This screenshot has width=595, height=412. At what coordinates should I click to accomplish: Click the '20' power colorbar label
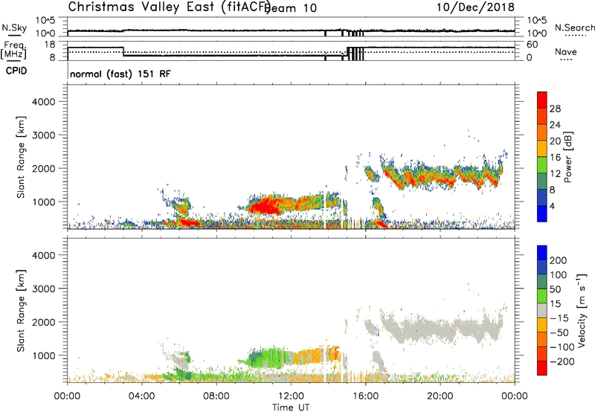tap(555, 141)
